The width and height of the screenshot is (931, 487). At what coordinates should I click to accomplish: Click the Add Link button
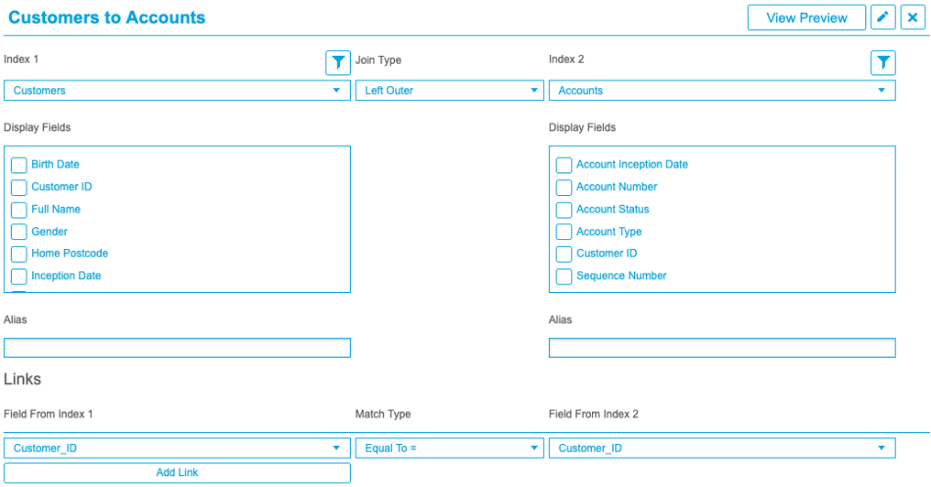177,472
